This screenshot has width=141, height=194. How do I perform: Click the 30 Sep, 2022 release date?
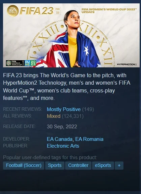click(x=62, y=127)
